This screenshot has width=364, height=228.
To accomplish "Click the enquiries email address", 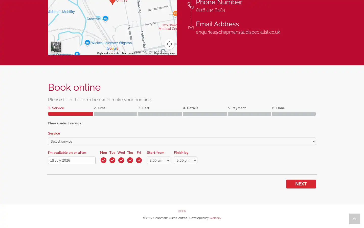I will (x=238, y=32).
